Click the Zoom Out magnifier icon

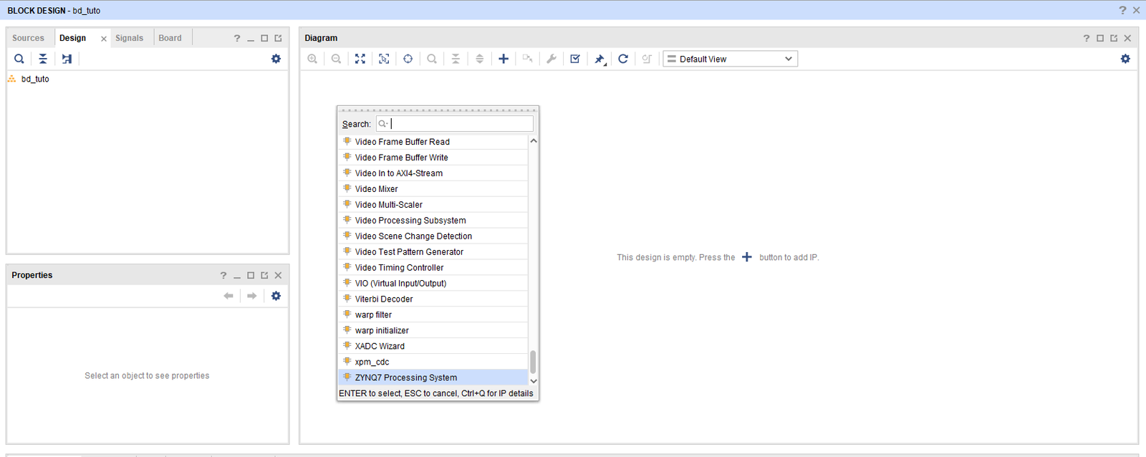[x=336, y=59]
